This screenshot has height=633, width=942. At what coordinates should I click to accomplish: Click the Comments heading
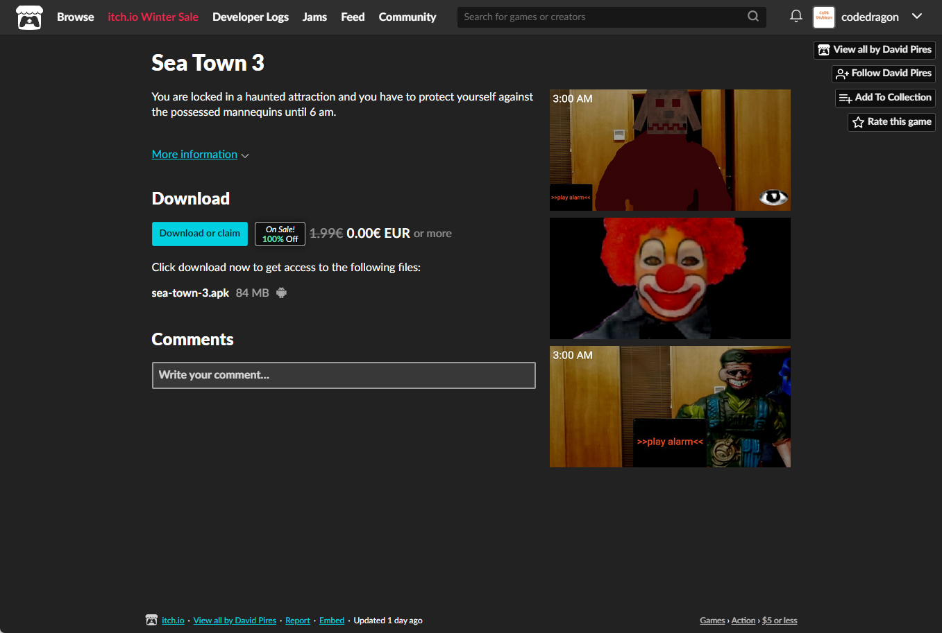(x=192, y=340)
